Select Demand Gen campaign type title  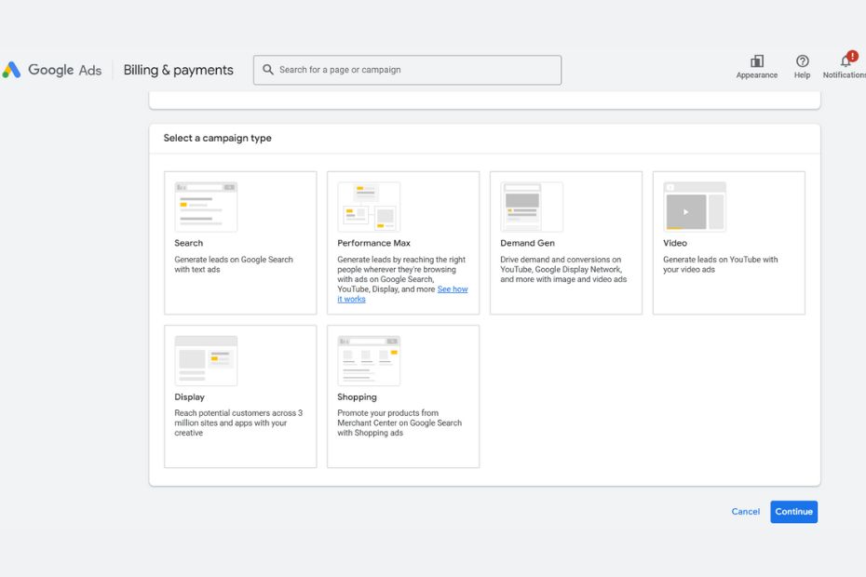[x=527, y=243]
